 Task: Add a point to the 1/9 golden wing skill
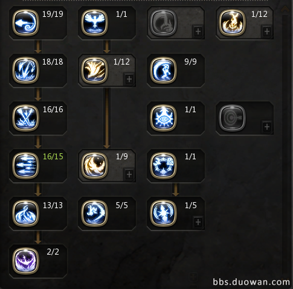click(x=129, y=174)
